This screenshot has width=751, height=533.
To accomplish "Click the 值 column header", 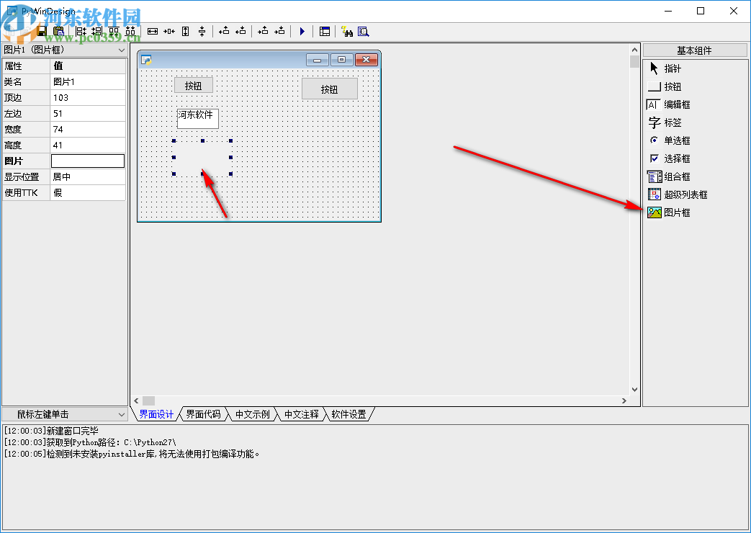I will 88,66.
